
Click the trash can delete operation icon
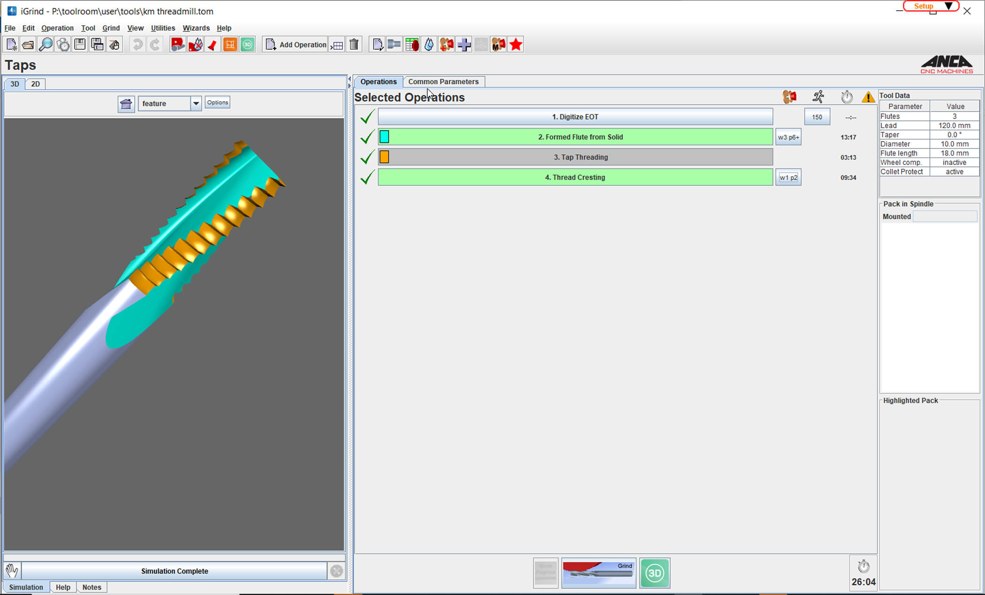(x=354, y=45)
